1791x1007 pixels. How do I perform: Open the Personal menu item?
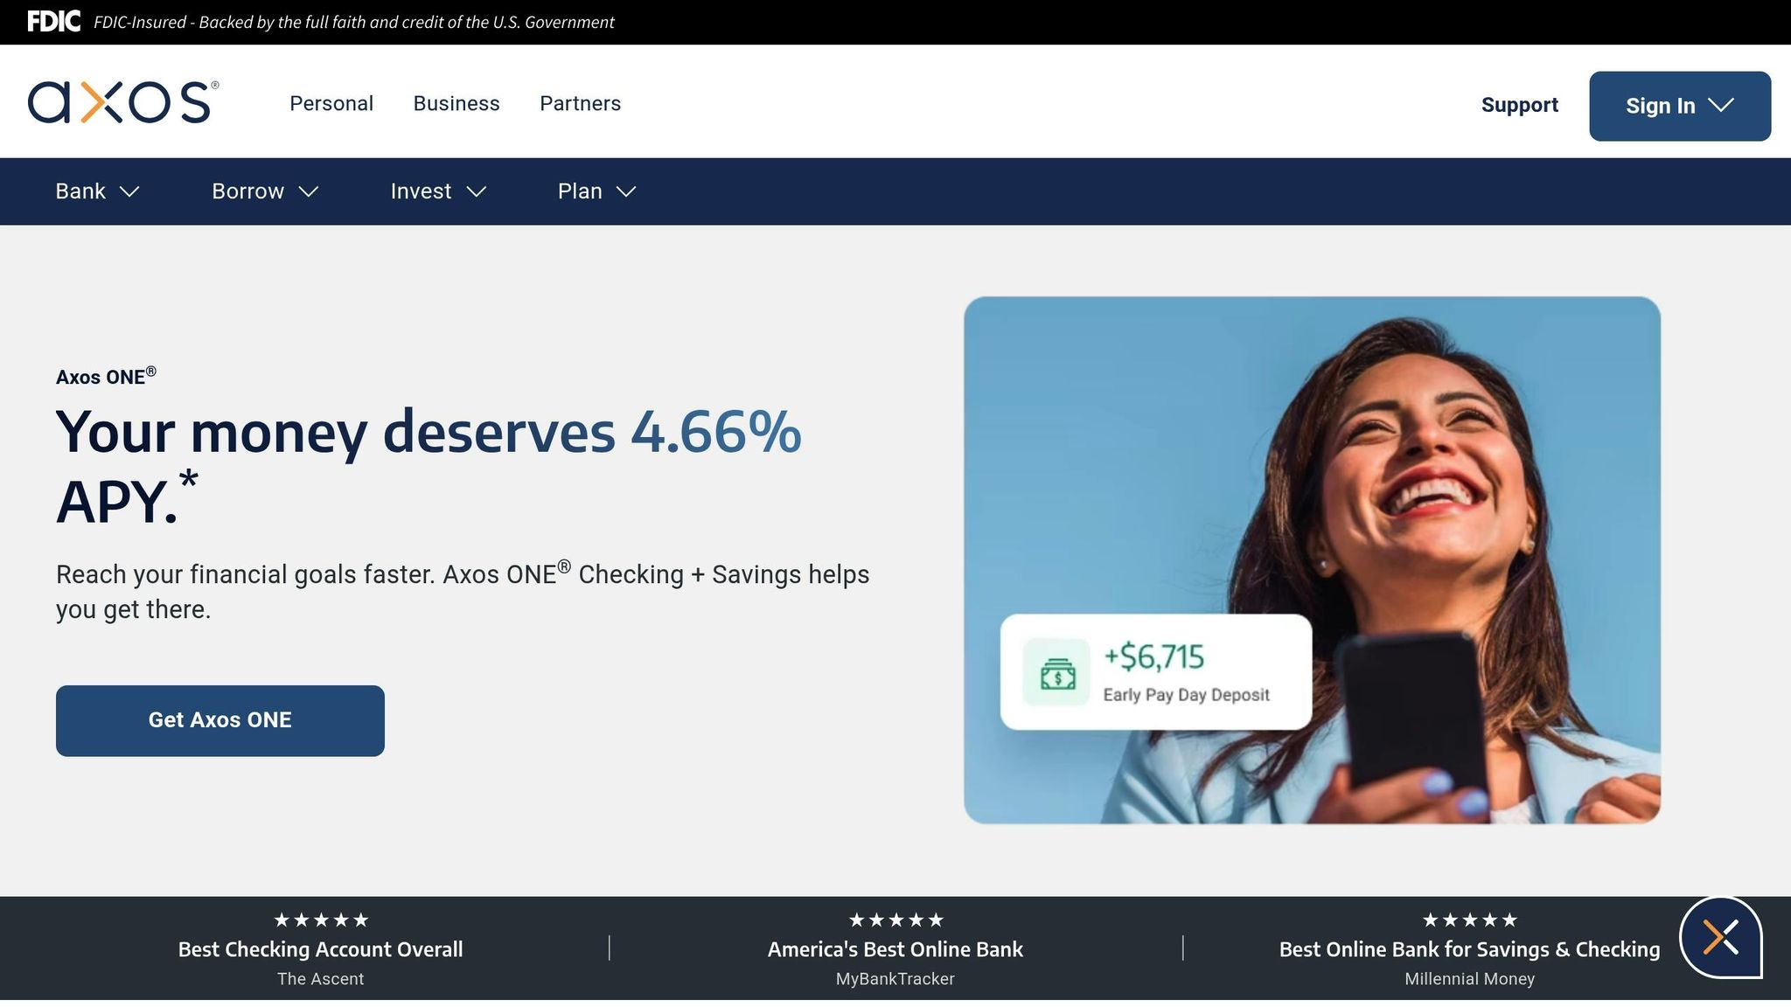[331, 103]
